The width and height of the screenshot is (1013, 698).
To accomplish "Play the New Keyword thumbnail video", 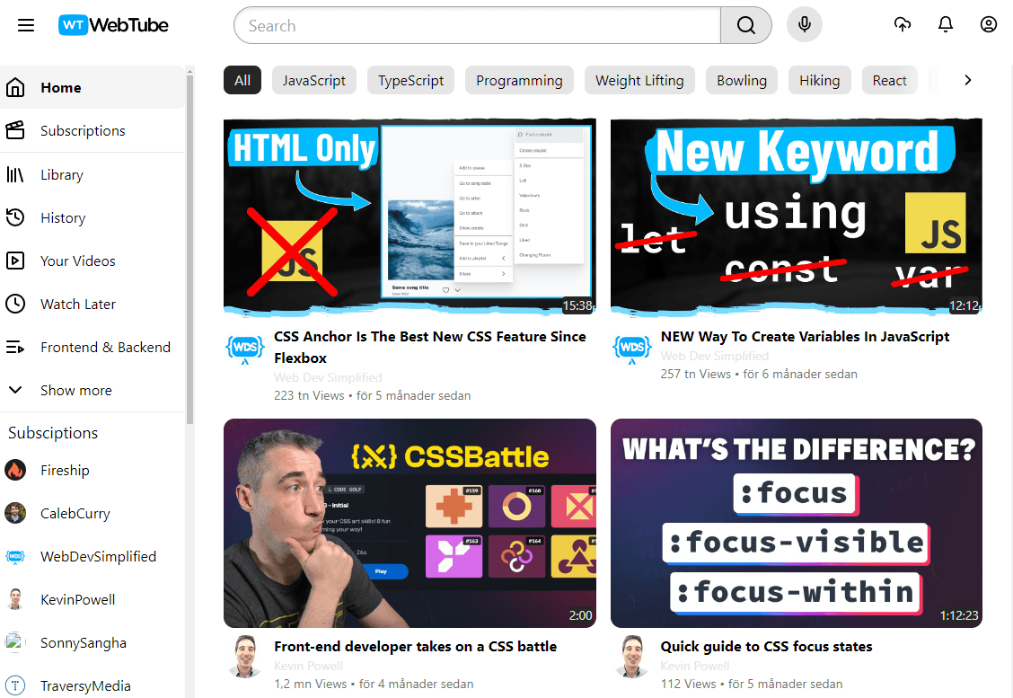I will click(x=797, y=217).
